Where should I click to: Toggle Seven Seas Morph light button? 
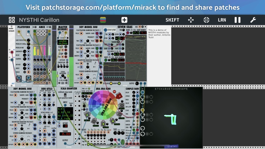click(119, 83)
